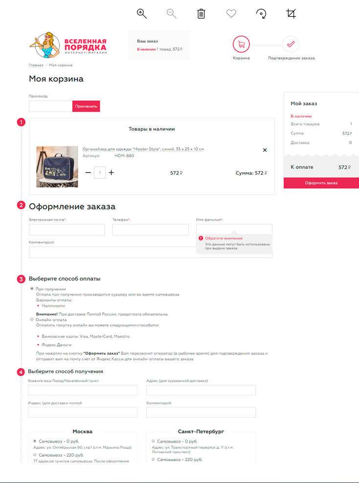The width and height of the screenshot is (359, 483).
Task: Remove the organizer item with the X
Action: (x=265, y=150)
